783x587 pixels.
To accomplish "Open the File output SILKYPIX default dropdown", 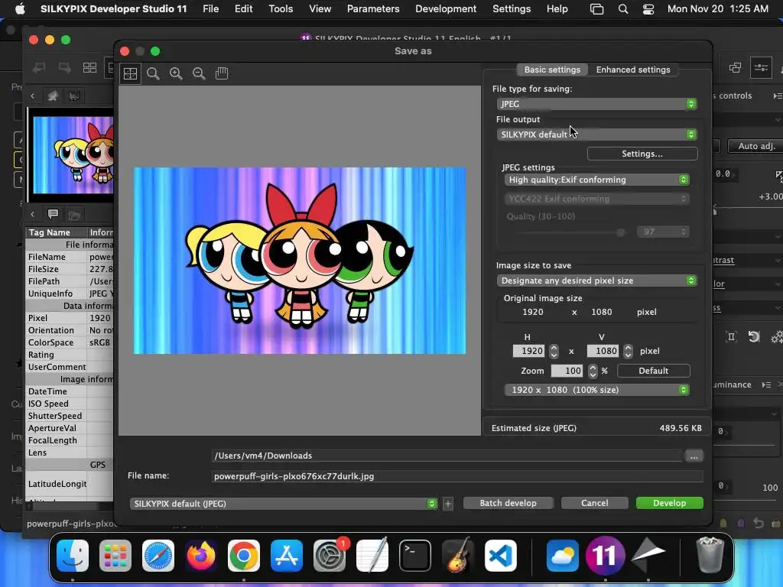I will click(596, 135).
